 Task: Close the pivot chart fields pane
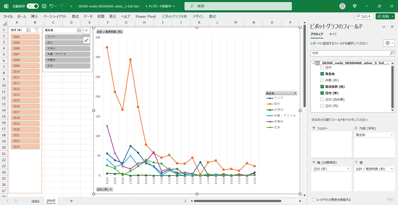(392, 27)
